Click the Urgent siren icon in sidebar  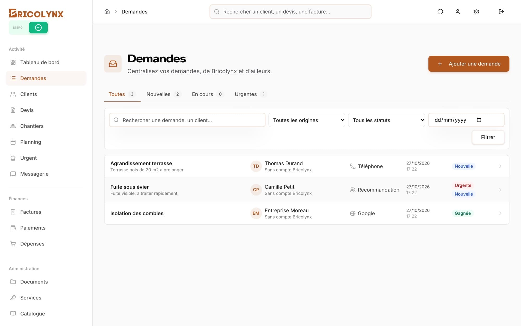pos(13,158)
